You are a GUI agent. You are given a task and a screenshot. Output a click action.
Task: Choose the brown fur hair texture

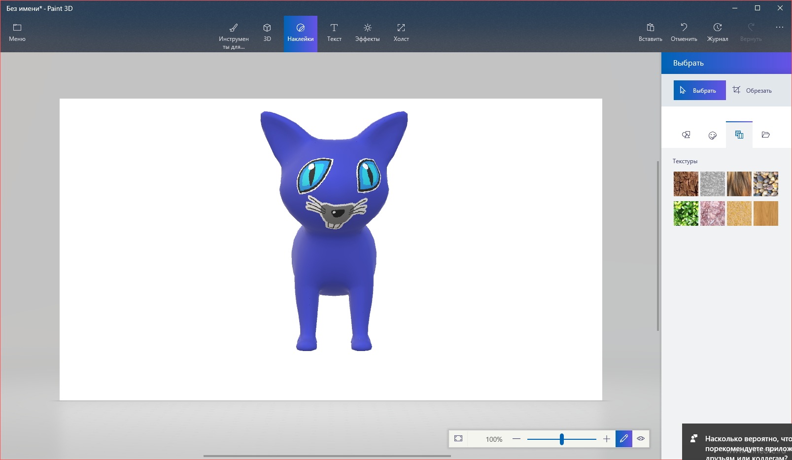click(x=739, y=184)
